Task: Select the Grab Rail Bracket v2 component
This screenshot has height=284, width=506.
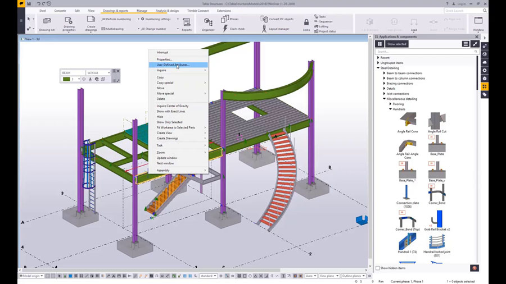Action: (x=437, y=221)
